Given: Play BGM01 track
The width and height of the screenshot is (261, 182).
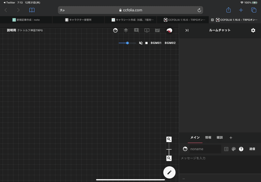Looking at the screenshot, I should 156,43.
